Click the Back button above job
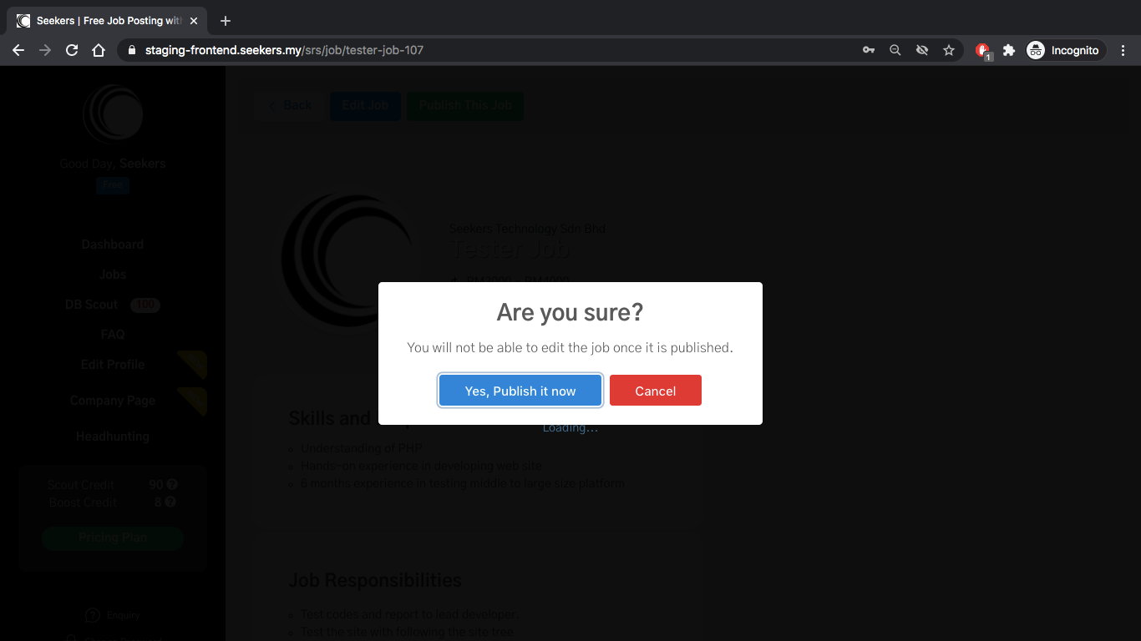1141x641 pixels. (290, 106)
